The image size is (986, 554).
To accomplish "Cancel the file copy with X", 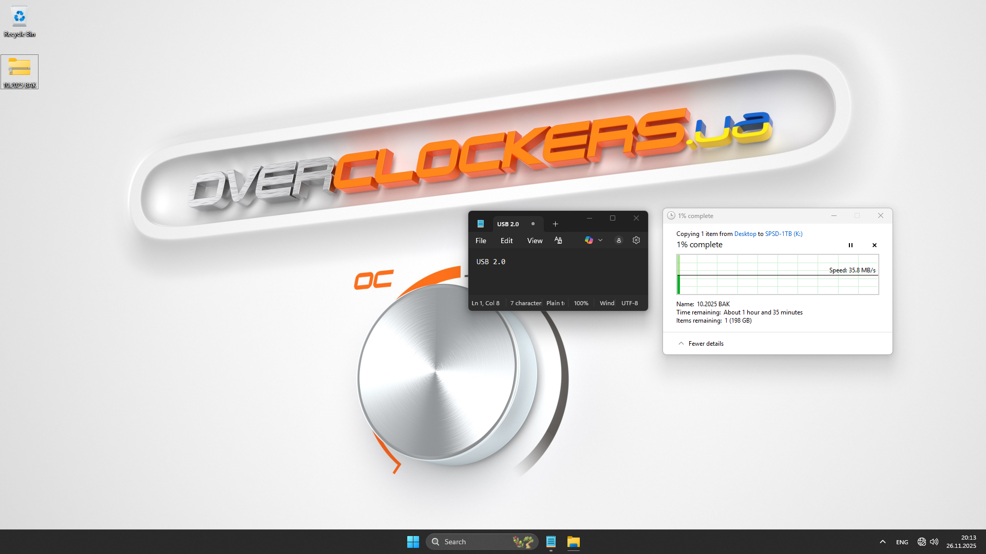I will point(874,245).
